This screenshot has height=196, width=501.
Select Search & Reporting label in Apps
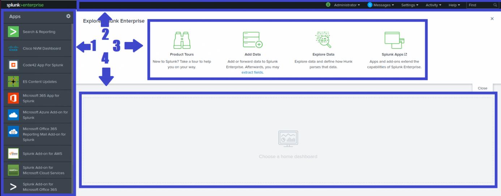click(39, 32)
